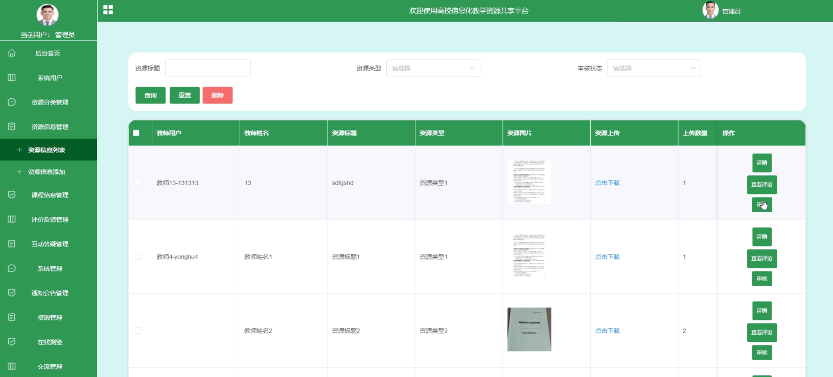Click the sidebar user avatar photo
833x377 pixels.
tap(48, 15)
